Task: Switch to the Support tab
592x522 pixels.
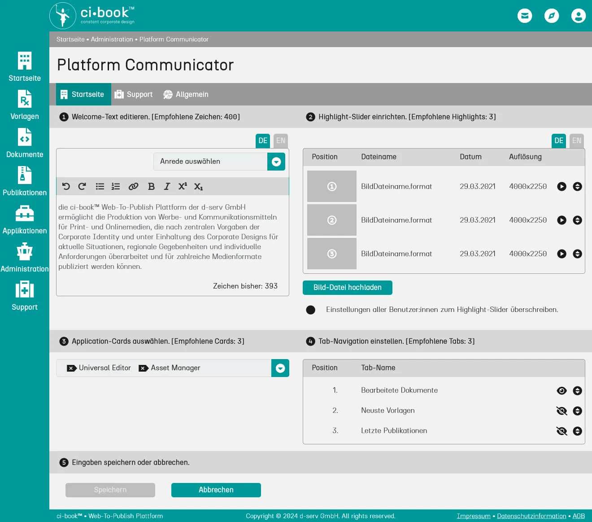Action: pyautogui.click(x=134, y=94)
